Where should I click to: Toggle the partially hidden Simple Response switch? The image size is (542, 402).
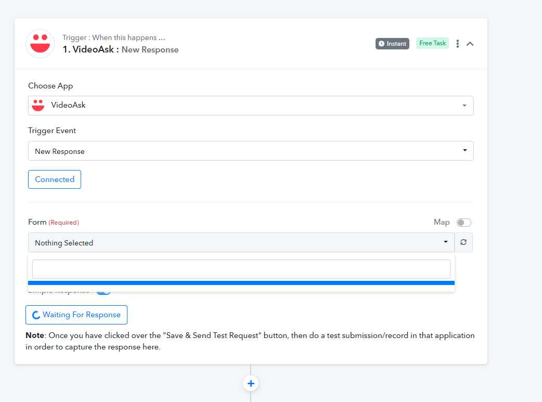point(104,292)
